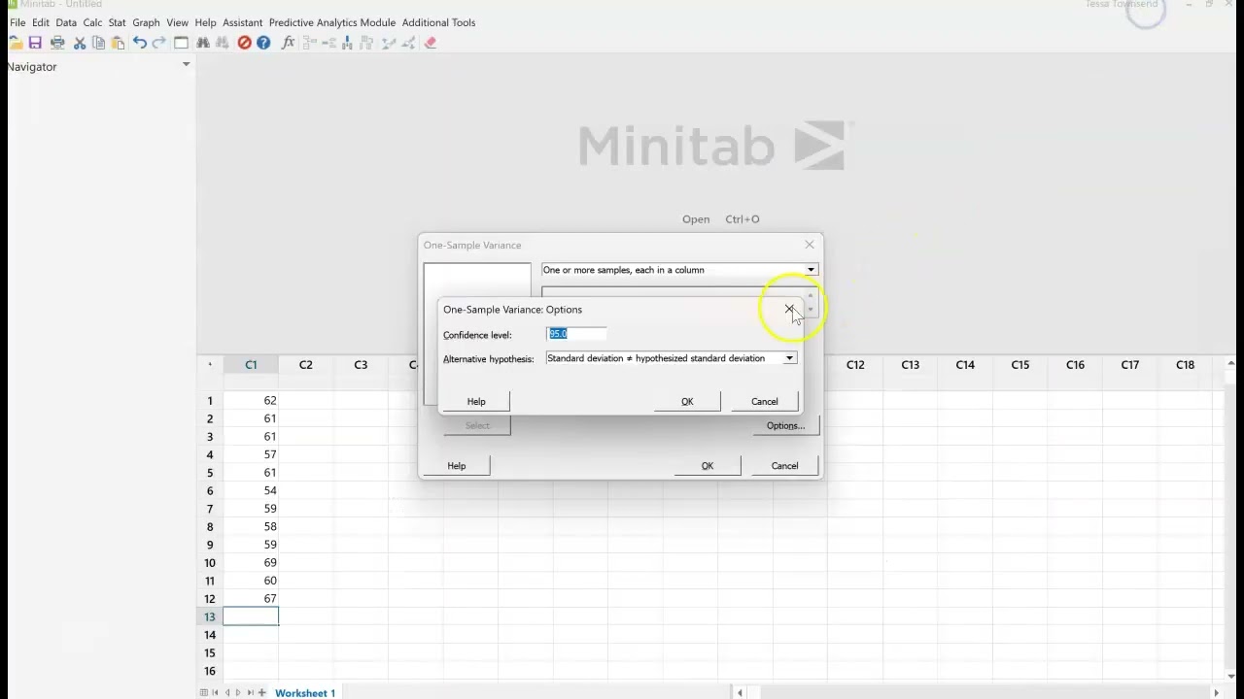Click the Print icon in toolbar

57,43
